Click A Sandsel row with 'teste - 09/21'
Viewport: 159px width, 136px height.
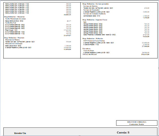coord(99,43)
